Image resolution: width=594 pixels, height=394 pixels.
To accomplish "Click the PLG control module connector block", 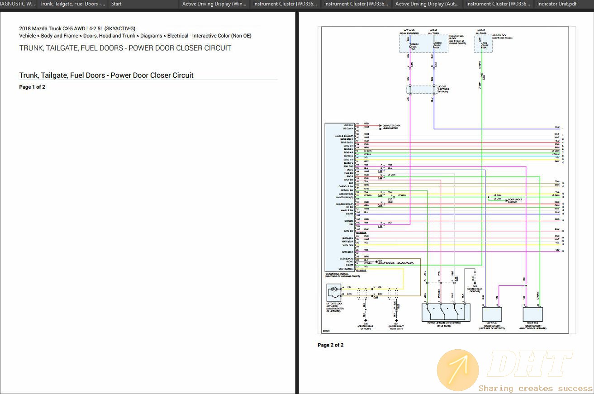I will click(x=340, y=197).
